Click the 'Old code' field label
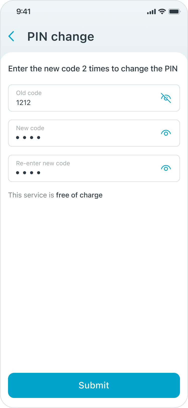Screen dimensions: 188x408 (x=29, y=93)
